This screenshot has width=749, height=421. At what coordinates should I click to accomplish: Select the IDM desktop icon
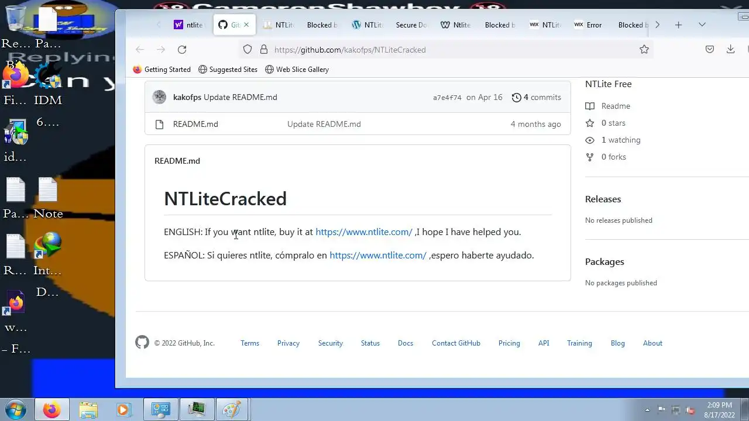pos(48,84)
